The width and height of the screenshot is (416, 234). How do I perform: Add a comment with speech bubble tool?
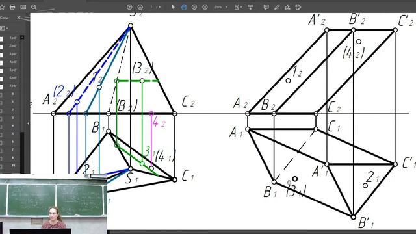266,7
